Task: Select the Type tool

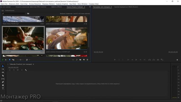Action: [x=3, y=88]
